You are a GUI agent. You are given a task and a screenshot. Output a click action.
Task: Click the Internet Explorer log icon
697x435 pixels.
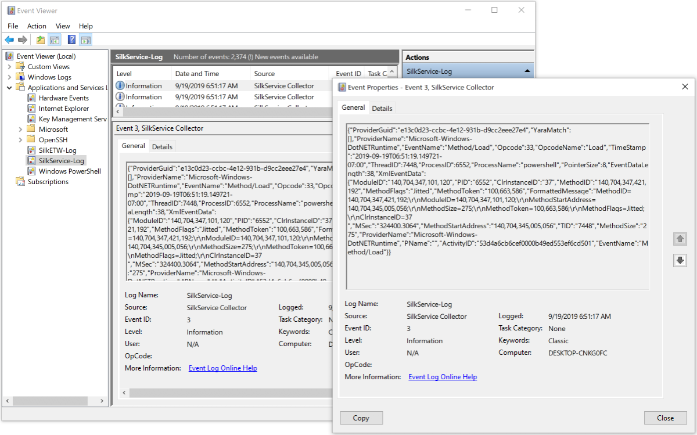coord(32,109)
